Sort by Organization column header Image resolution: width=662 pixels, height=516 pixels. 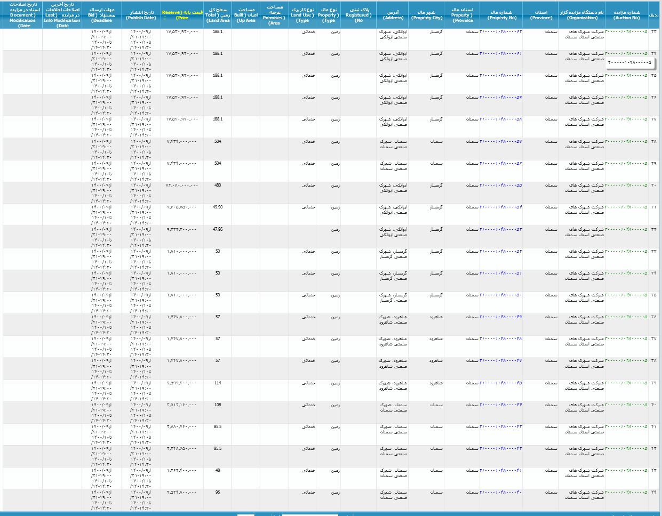581,14
